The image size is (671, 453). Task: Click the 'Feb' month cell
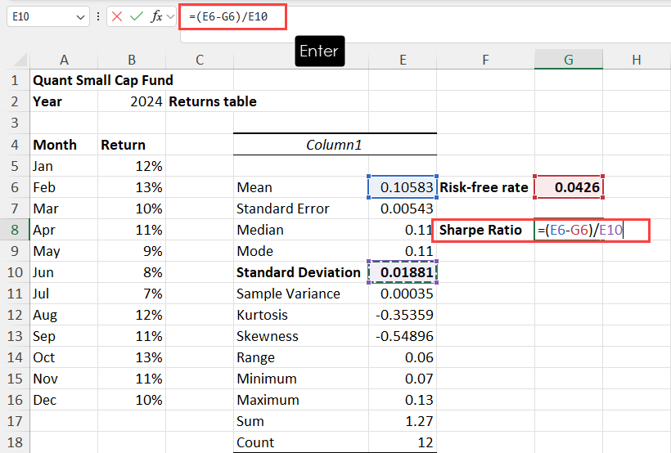pos(64,187)
